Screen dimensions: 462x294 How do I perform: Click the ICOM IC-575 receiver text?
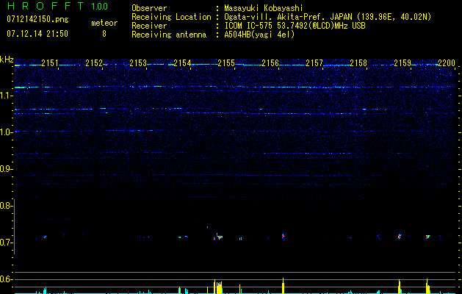[295, 26]
